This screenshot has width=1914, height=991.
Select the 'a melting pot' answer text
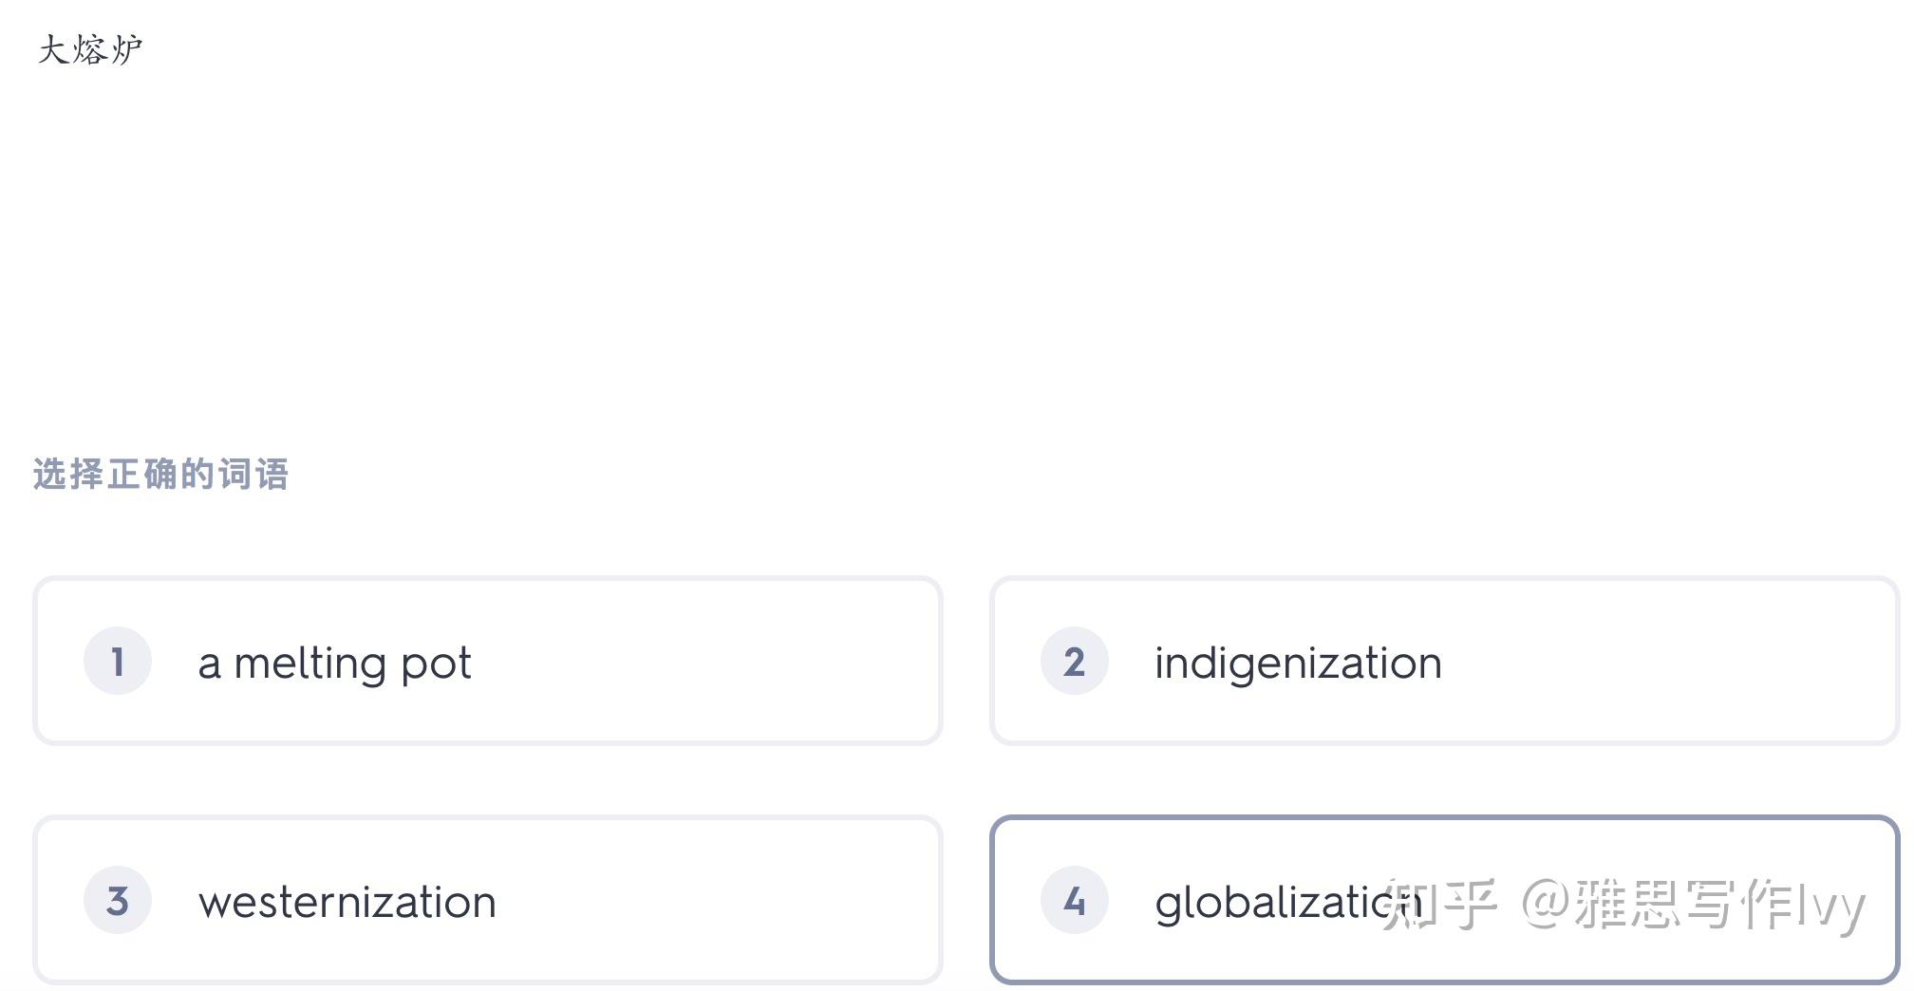334,663
